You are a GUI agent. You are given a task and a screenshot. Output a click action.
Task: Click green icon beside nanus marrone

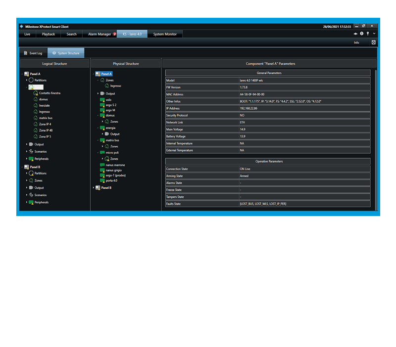point(102,165)
